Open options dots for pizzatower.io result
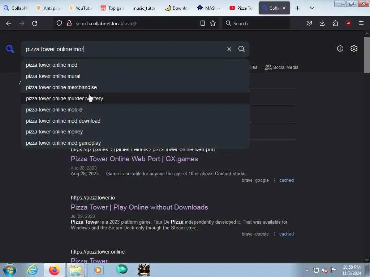 [x=274, y=234]
